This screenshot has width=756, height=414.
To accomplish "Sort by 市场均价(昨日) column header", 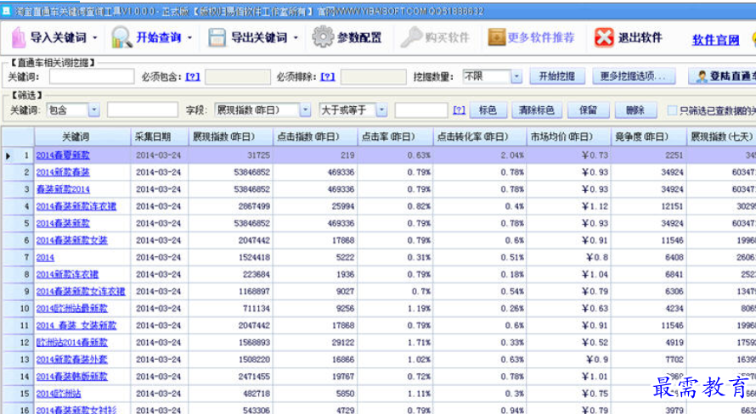I will point(569,137).
